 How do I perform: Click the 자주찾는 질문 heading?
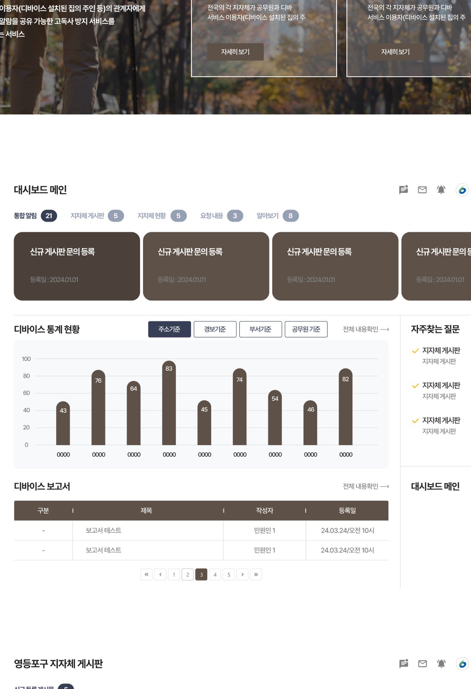click(x=435, y=329)
